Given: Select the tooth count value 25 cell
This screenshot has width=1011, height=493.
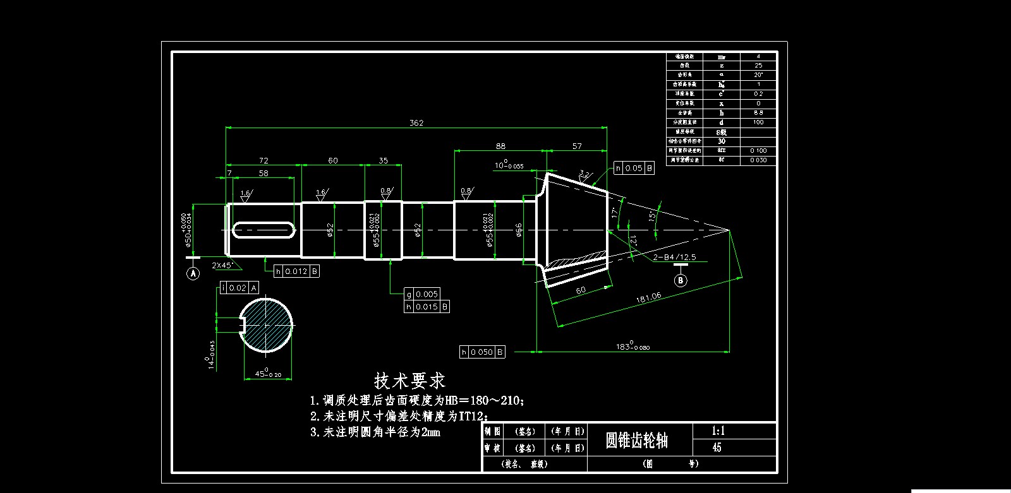Looking at the screenshot, I should (x=758, y=66).
